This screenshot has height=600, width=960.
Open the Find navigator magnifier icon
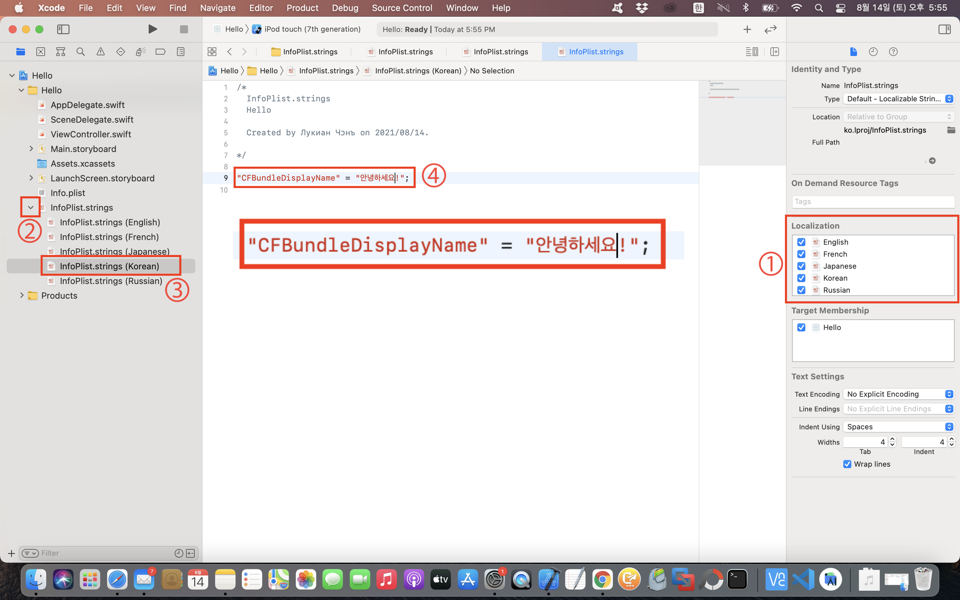click(81, 52)
